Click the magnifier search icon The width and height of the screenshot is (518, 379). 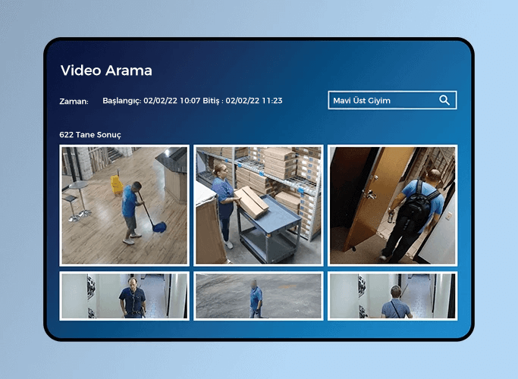click(x=444, y=100)
